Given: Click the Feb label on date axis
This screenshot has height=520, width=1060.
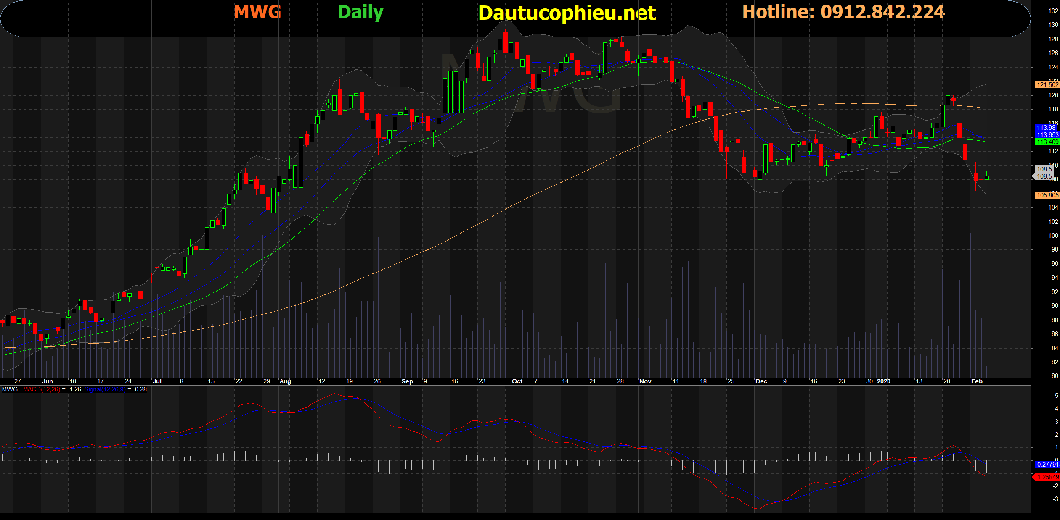Looking at the screenshot, I should coord(977,381).
